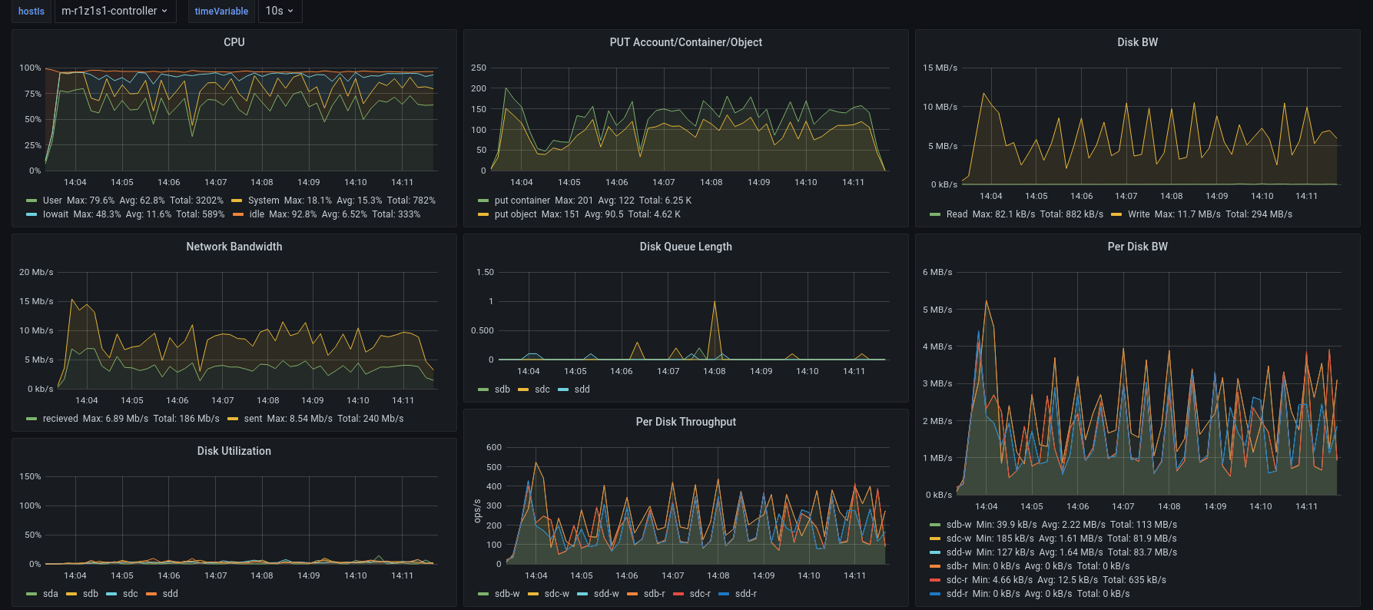Click the Network Bandwidth panel title
This screenshot has height=610, width=1373.
[x=234, y=247]
